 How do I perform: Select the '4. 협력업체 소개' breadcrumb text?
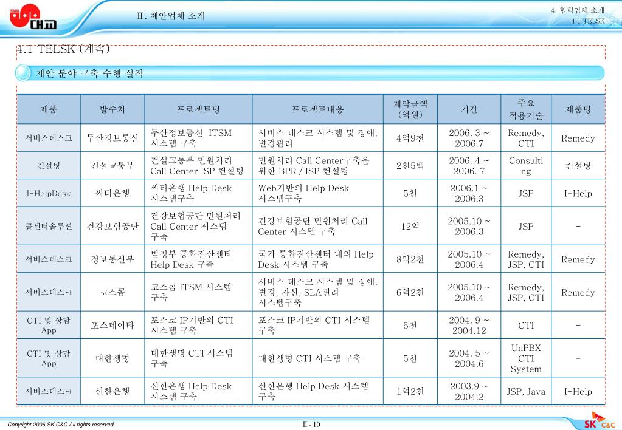(x=577, y=10)
